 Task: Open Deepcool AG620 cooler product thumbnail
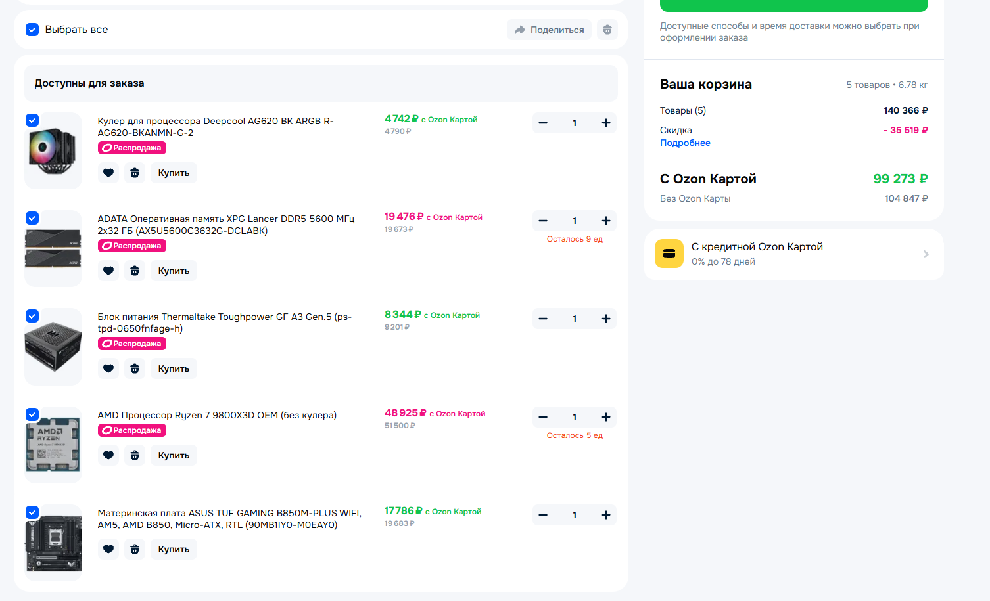[x=53, y=150]
